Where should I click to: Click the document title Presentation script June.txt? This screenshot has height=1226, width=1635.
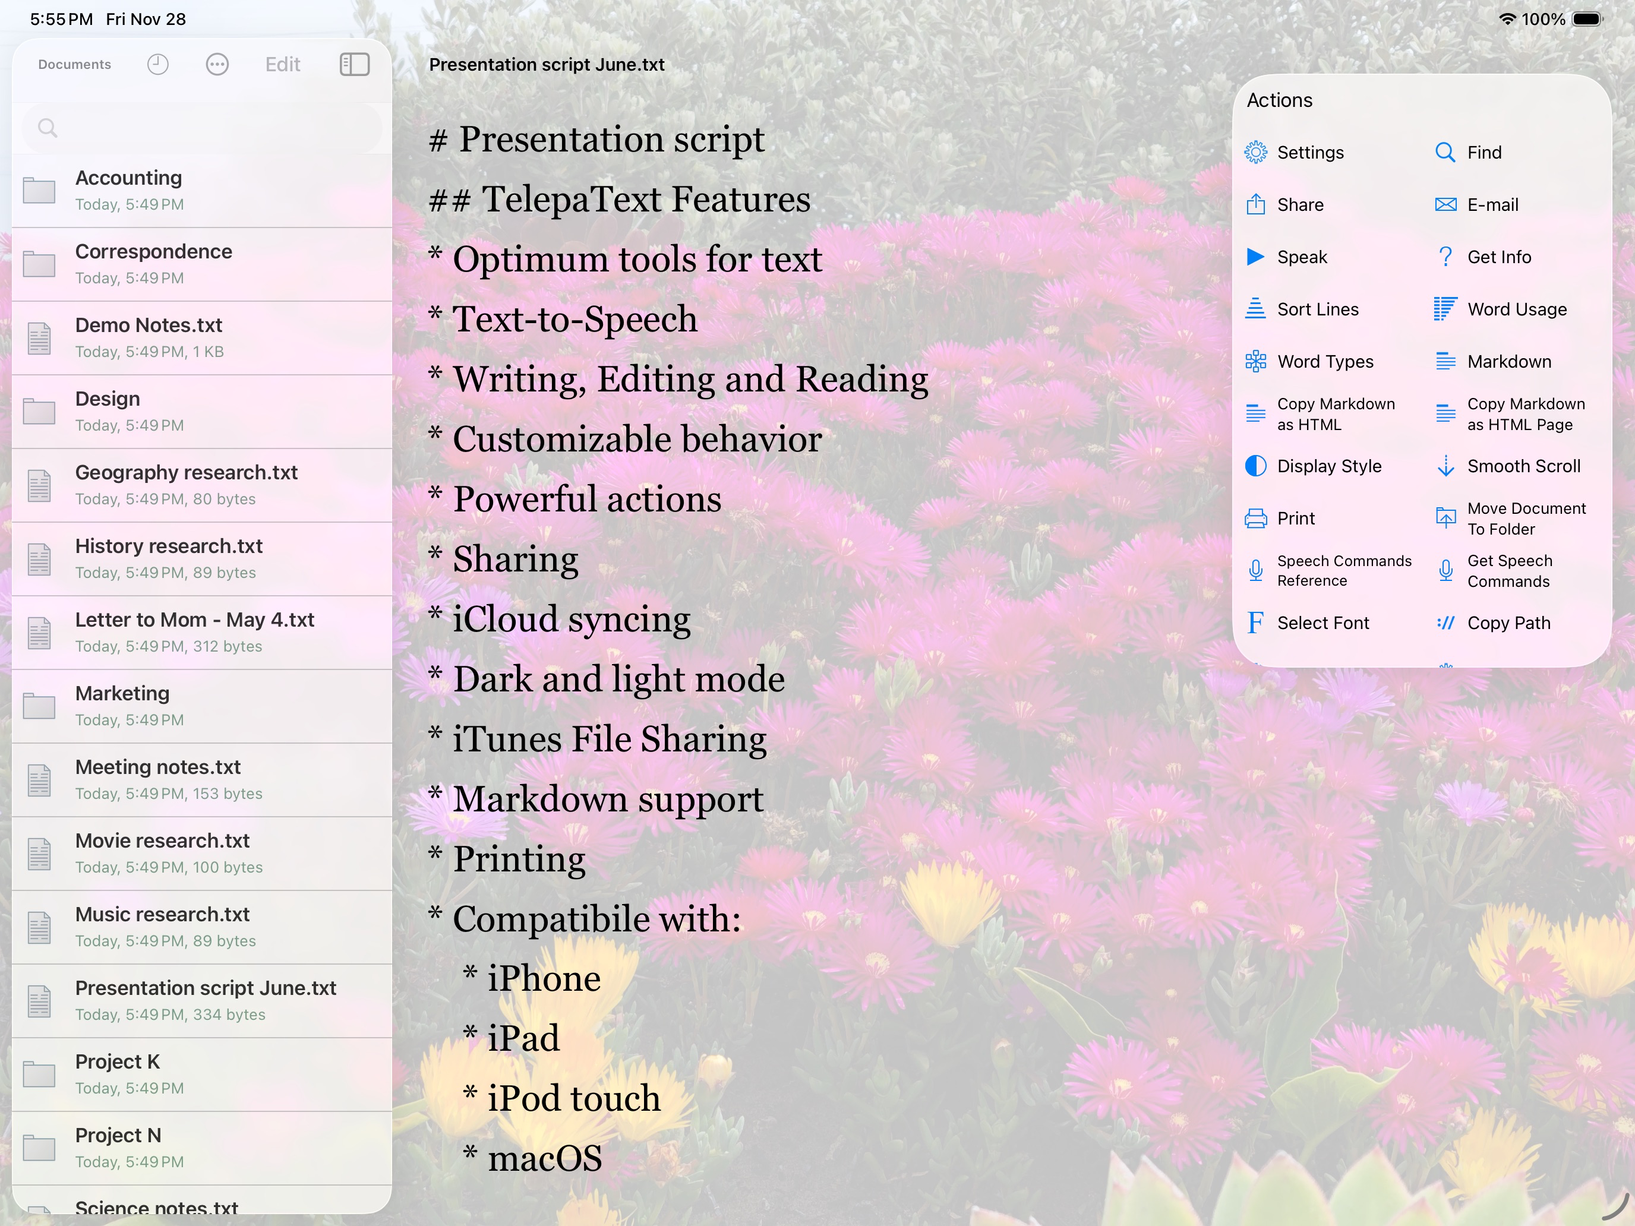(546, 64)
